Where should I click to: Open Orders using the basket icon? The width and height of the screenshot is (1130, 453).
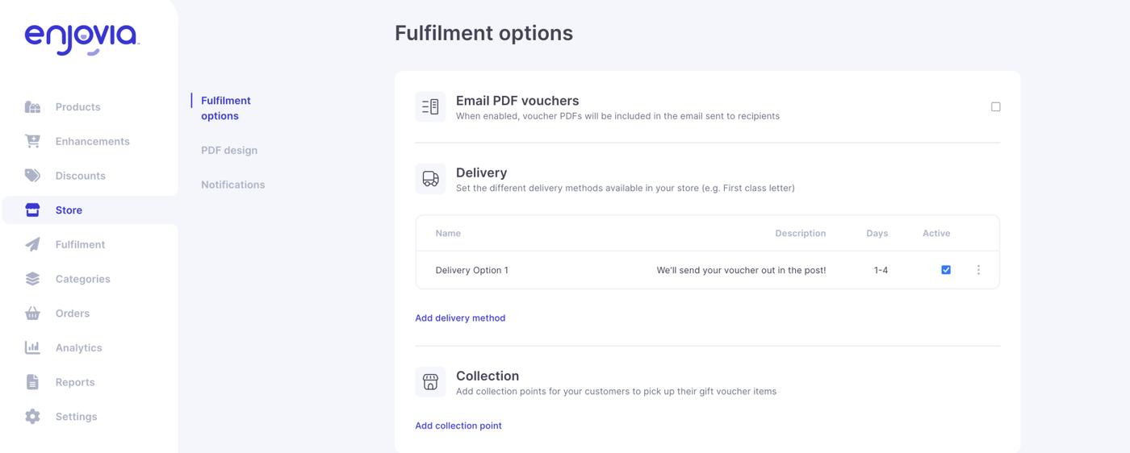32,314
